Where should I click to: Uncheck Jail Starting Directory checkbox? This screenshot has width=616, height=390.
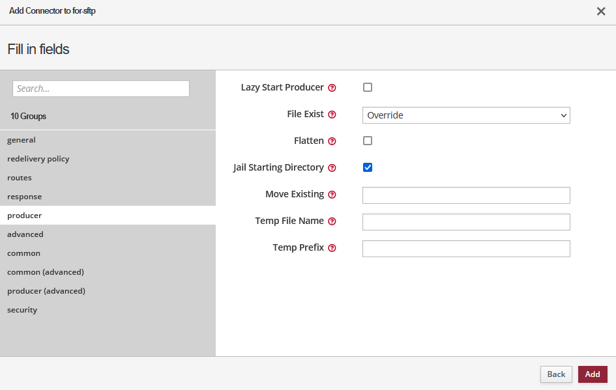pyautogui.click(x=368, y=167)
